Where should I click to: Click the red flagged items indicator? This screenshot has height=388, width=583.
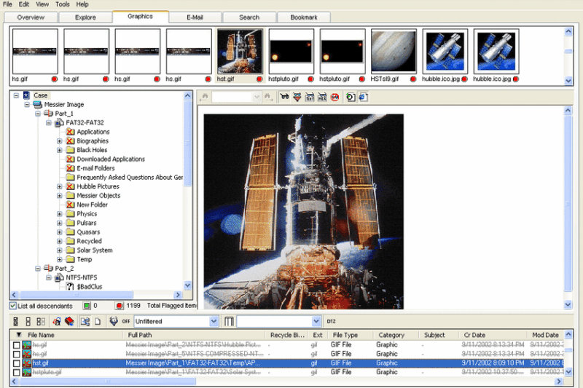[119, 306]
